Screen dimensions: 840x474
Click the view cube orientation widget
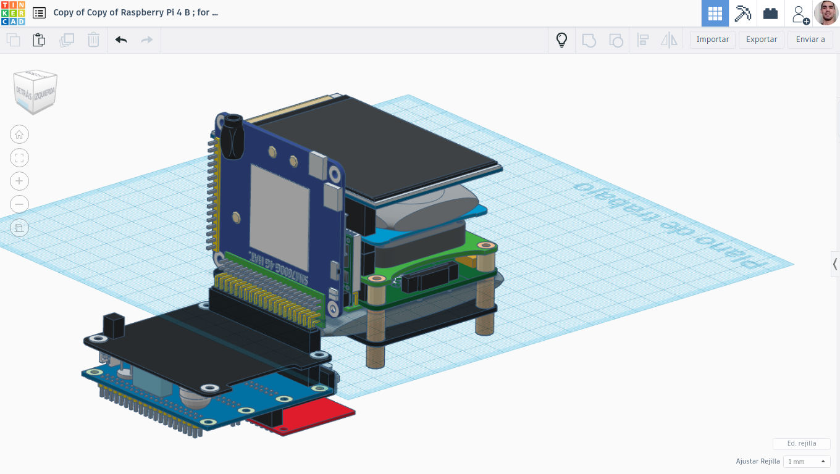pyautogui.click(x=36, y=92)
